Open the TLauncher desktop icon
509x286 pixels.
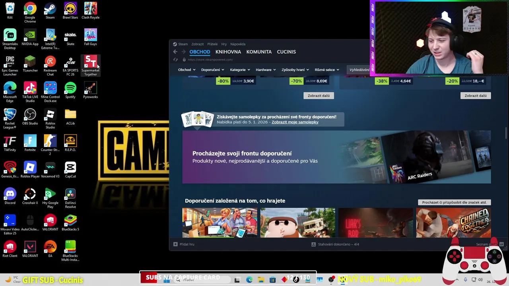(30, 64)
